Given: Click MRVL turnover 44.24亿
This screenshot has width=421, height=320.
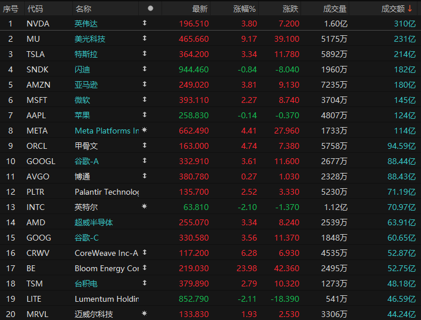Looking at the screenshot, I should 402,314.
